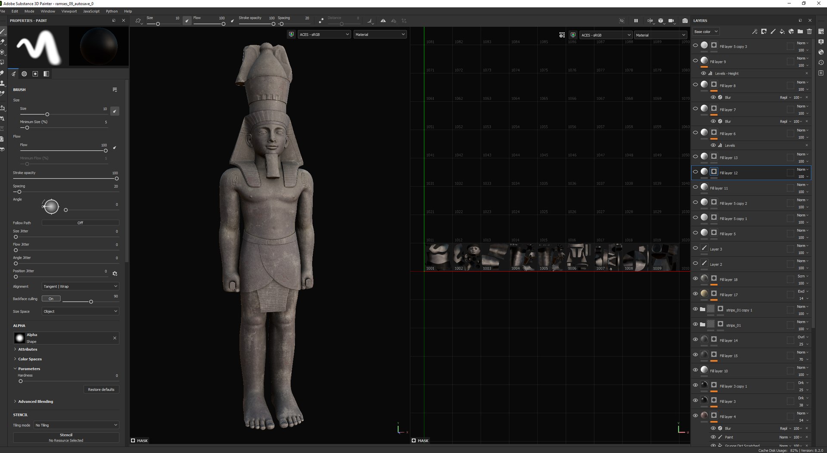Select the Eraser tool in left toolbar
Screen dimensions: 827x453
point(3,42)
